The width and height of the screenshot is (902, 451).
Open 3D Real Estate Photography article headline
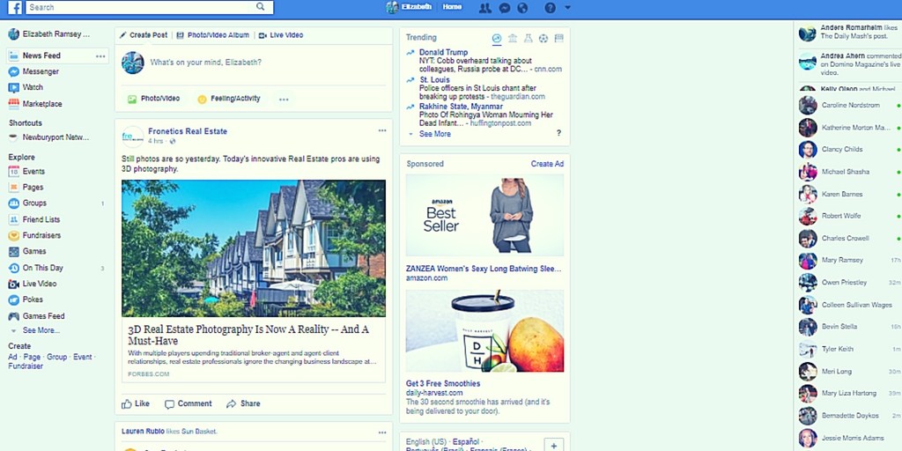pyautogui.click(x=248, y=335)
